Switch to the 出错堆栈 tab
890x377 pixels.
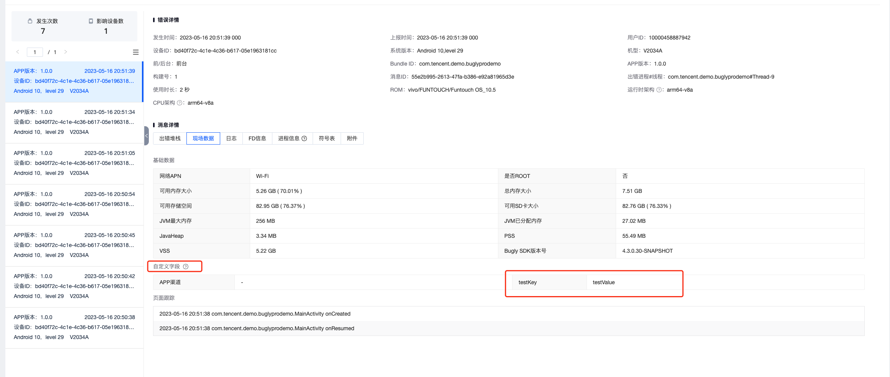170,138
